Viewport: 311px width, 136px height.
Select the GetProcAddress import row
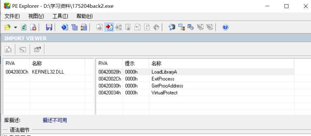point(195,86)
